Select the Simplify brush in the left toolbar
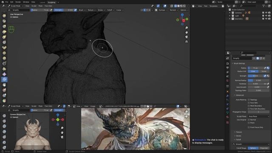Screen dimensions: 272x153 4,79
